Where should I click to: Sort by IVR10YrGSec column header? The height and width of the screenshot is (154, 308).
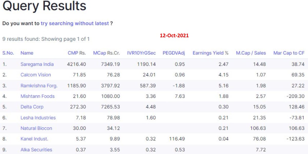click(x=141, y=53)
